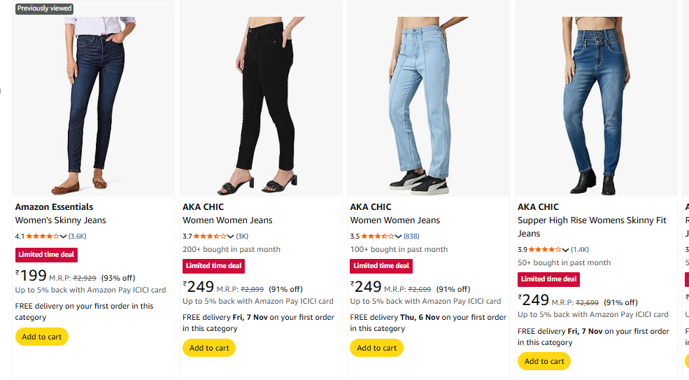This screenshot has height=380, width=689.
Task: Open light blue straight jeans image
Action: (428, 98)
